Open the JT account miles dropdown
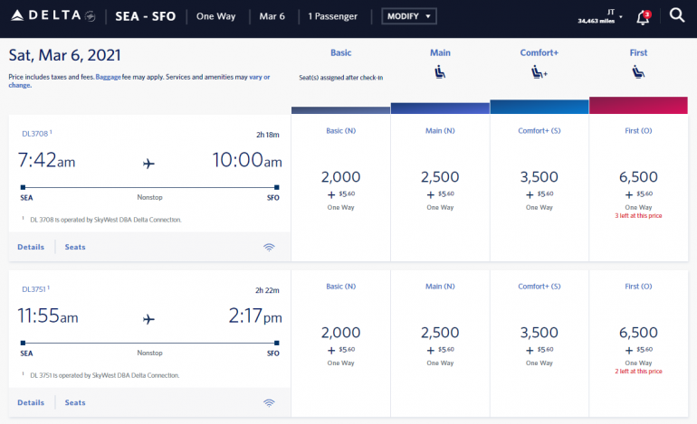 pos(602,16)
